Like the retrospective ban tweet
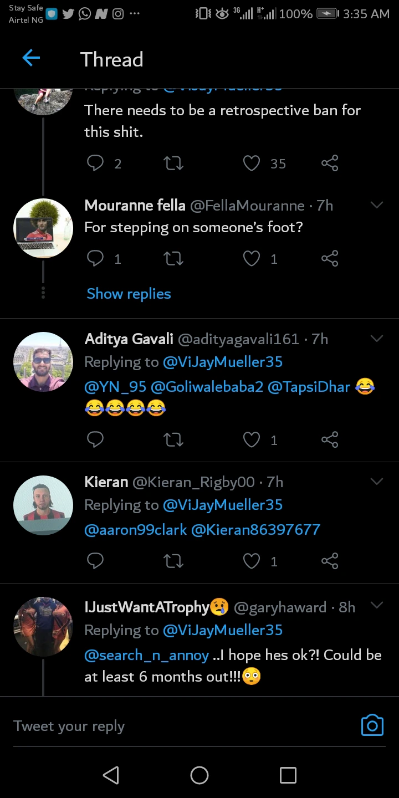399x798 pixels. tap(252, 163)
